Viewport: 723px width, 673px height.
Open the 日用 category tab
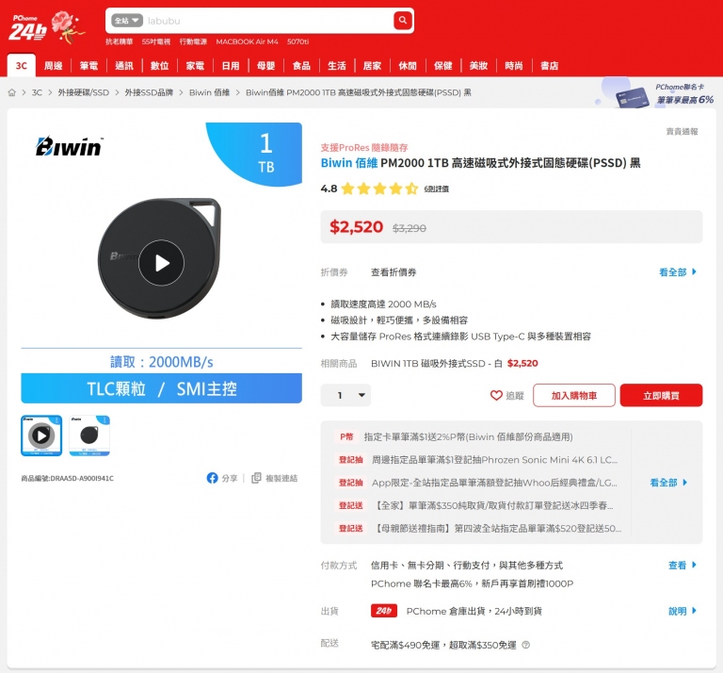click(231, 66)
